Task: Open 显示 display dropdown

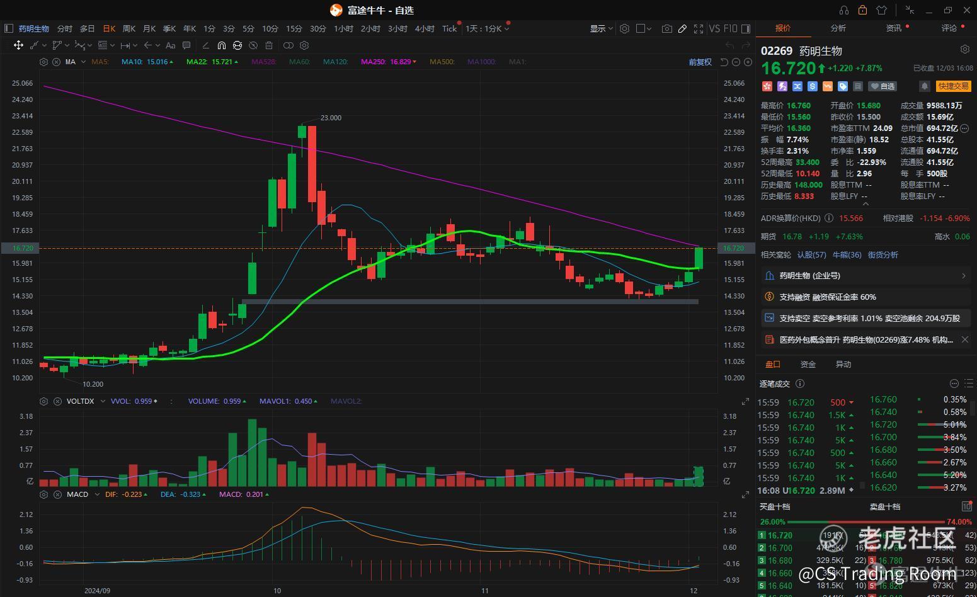Action: point(602,28)
